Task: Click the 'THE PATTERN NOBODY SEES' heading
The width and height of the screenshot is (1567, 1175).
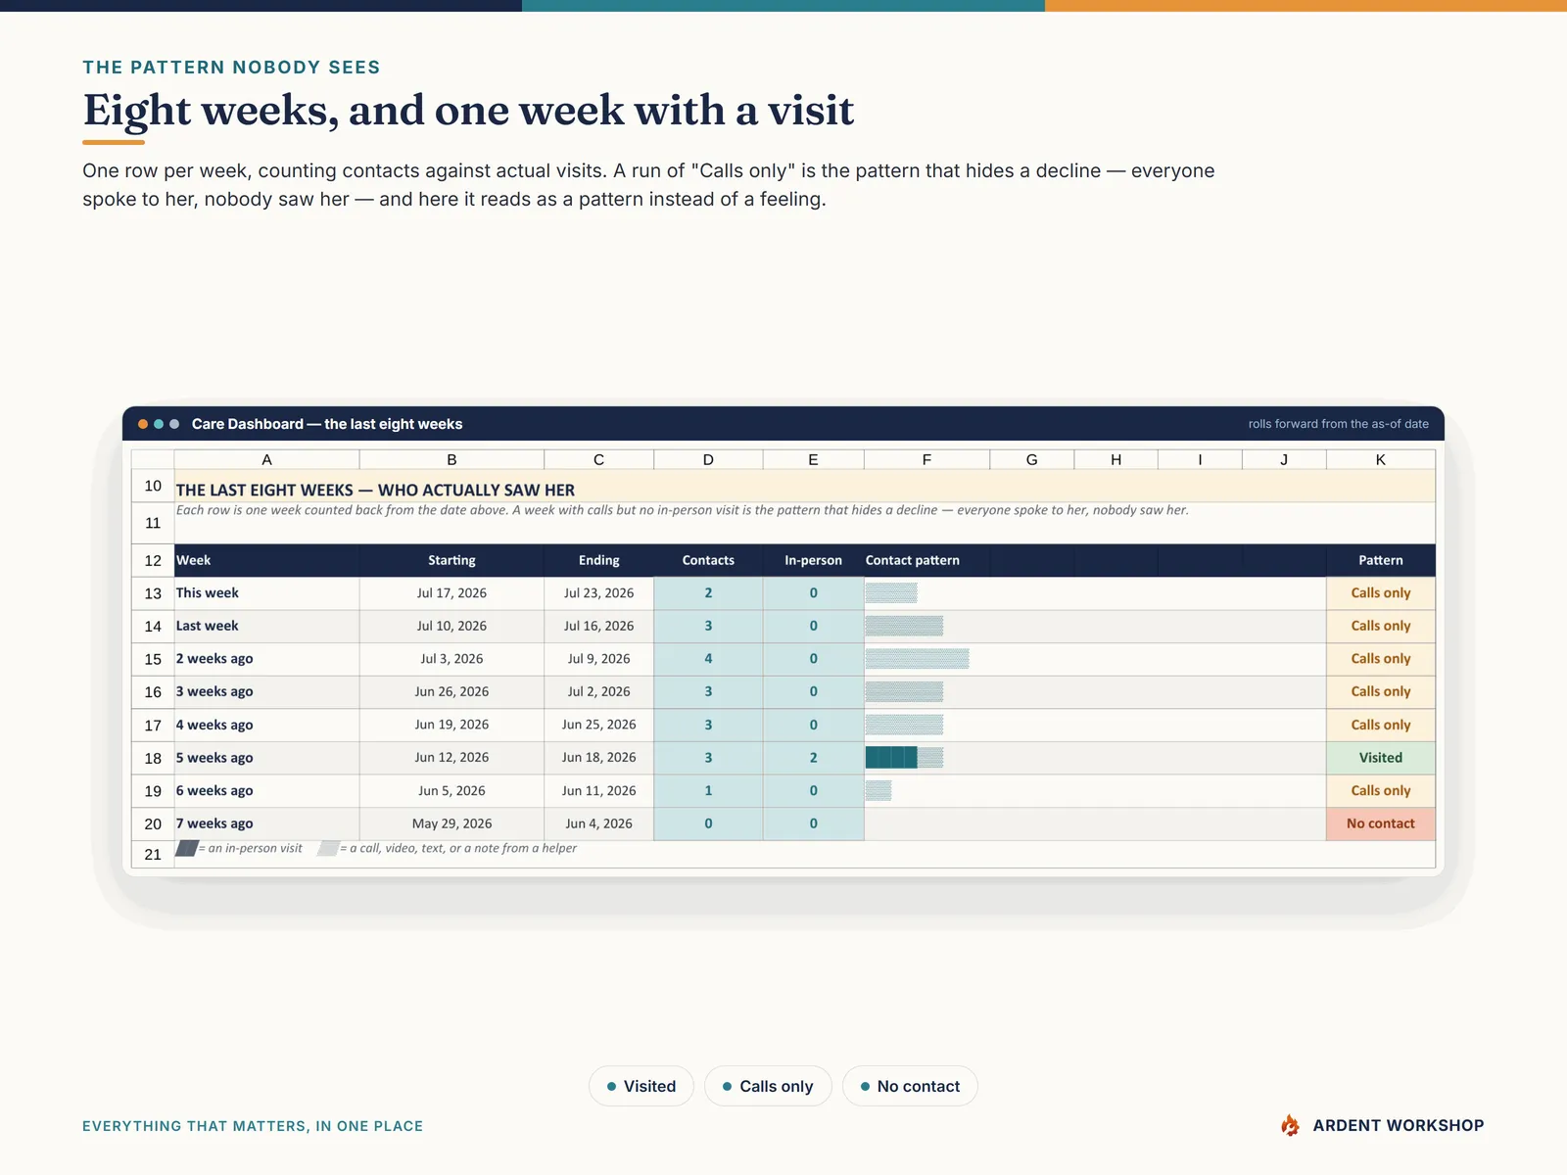Action: pyautogui.click(x=231, y=68)
